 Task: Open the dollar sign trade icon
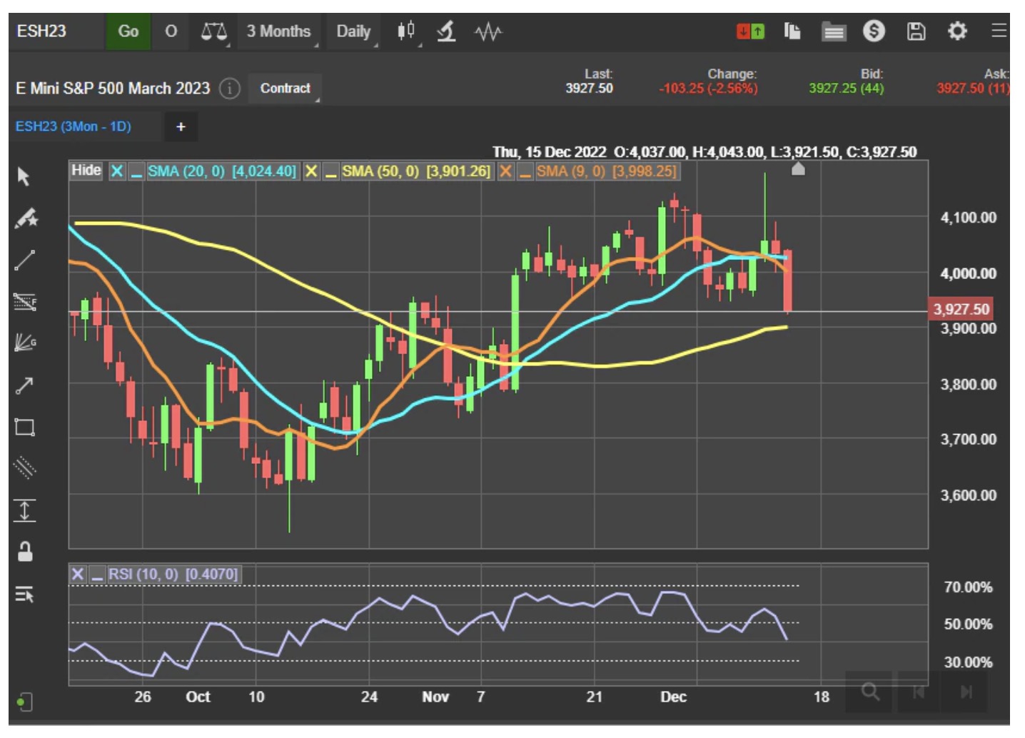[874, 31]
